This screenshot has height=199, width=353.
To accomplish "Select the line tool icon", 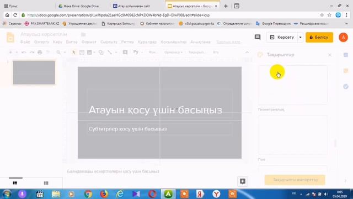I will pos(110,53).
